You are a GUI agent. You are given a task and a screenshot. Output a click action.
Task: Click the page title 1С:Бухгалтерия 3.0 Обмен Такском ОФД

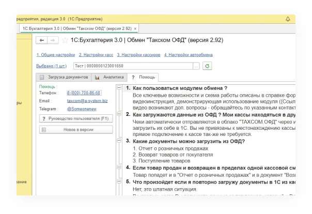(x=147, y=40)
